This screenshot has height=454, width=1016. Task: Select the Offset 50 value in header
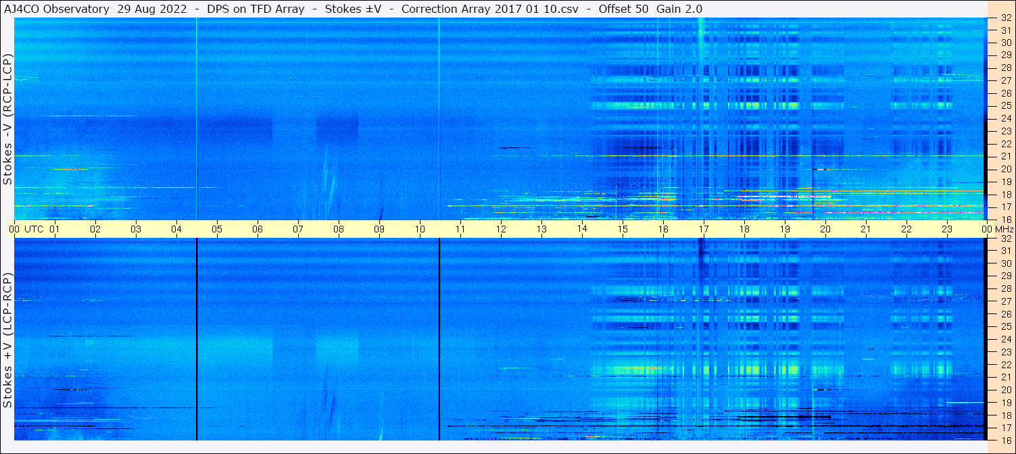pyautogui.click(x=625, y=9)
